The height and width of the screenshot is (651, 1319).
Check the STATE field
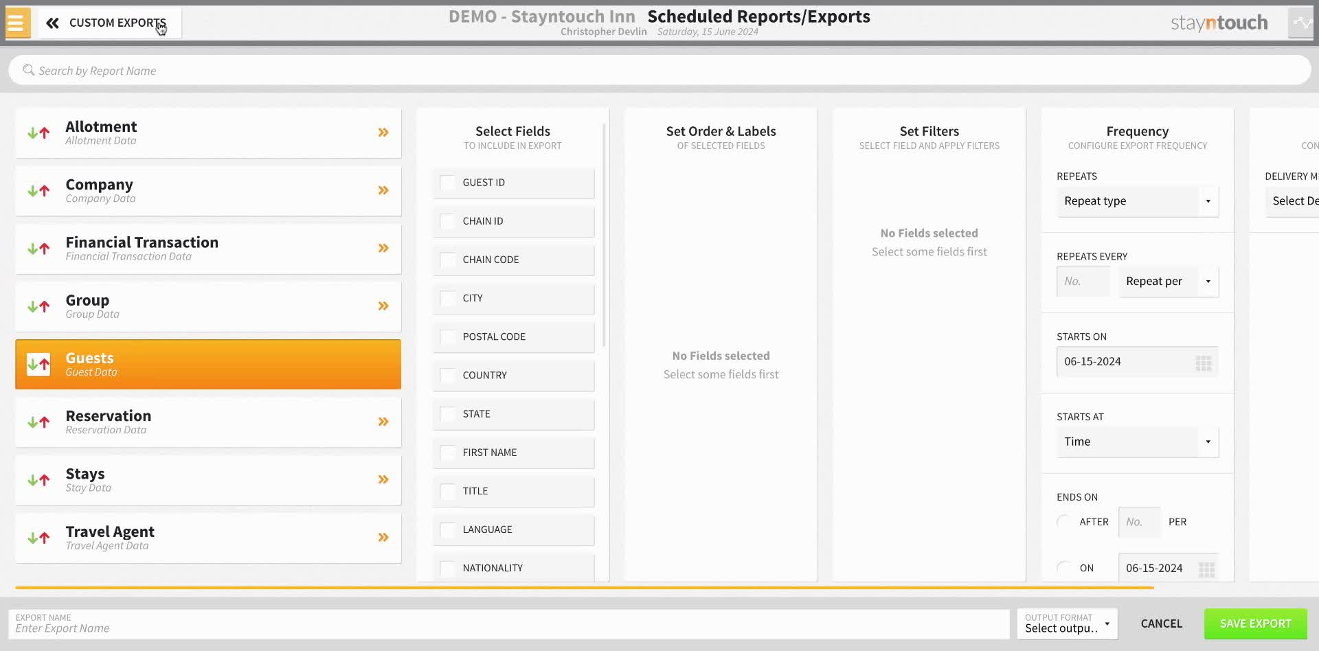pyautogui.click(x=447, y=413)
